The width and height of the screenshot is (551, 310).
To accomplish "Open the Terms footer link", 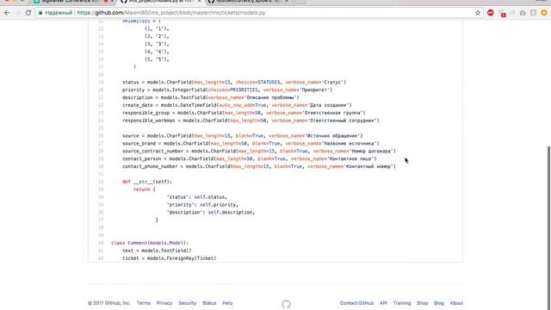I will pos(144,303).
